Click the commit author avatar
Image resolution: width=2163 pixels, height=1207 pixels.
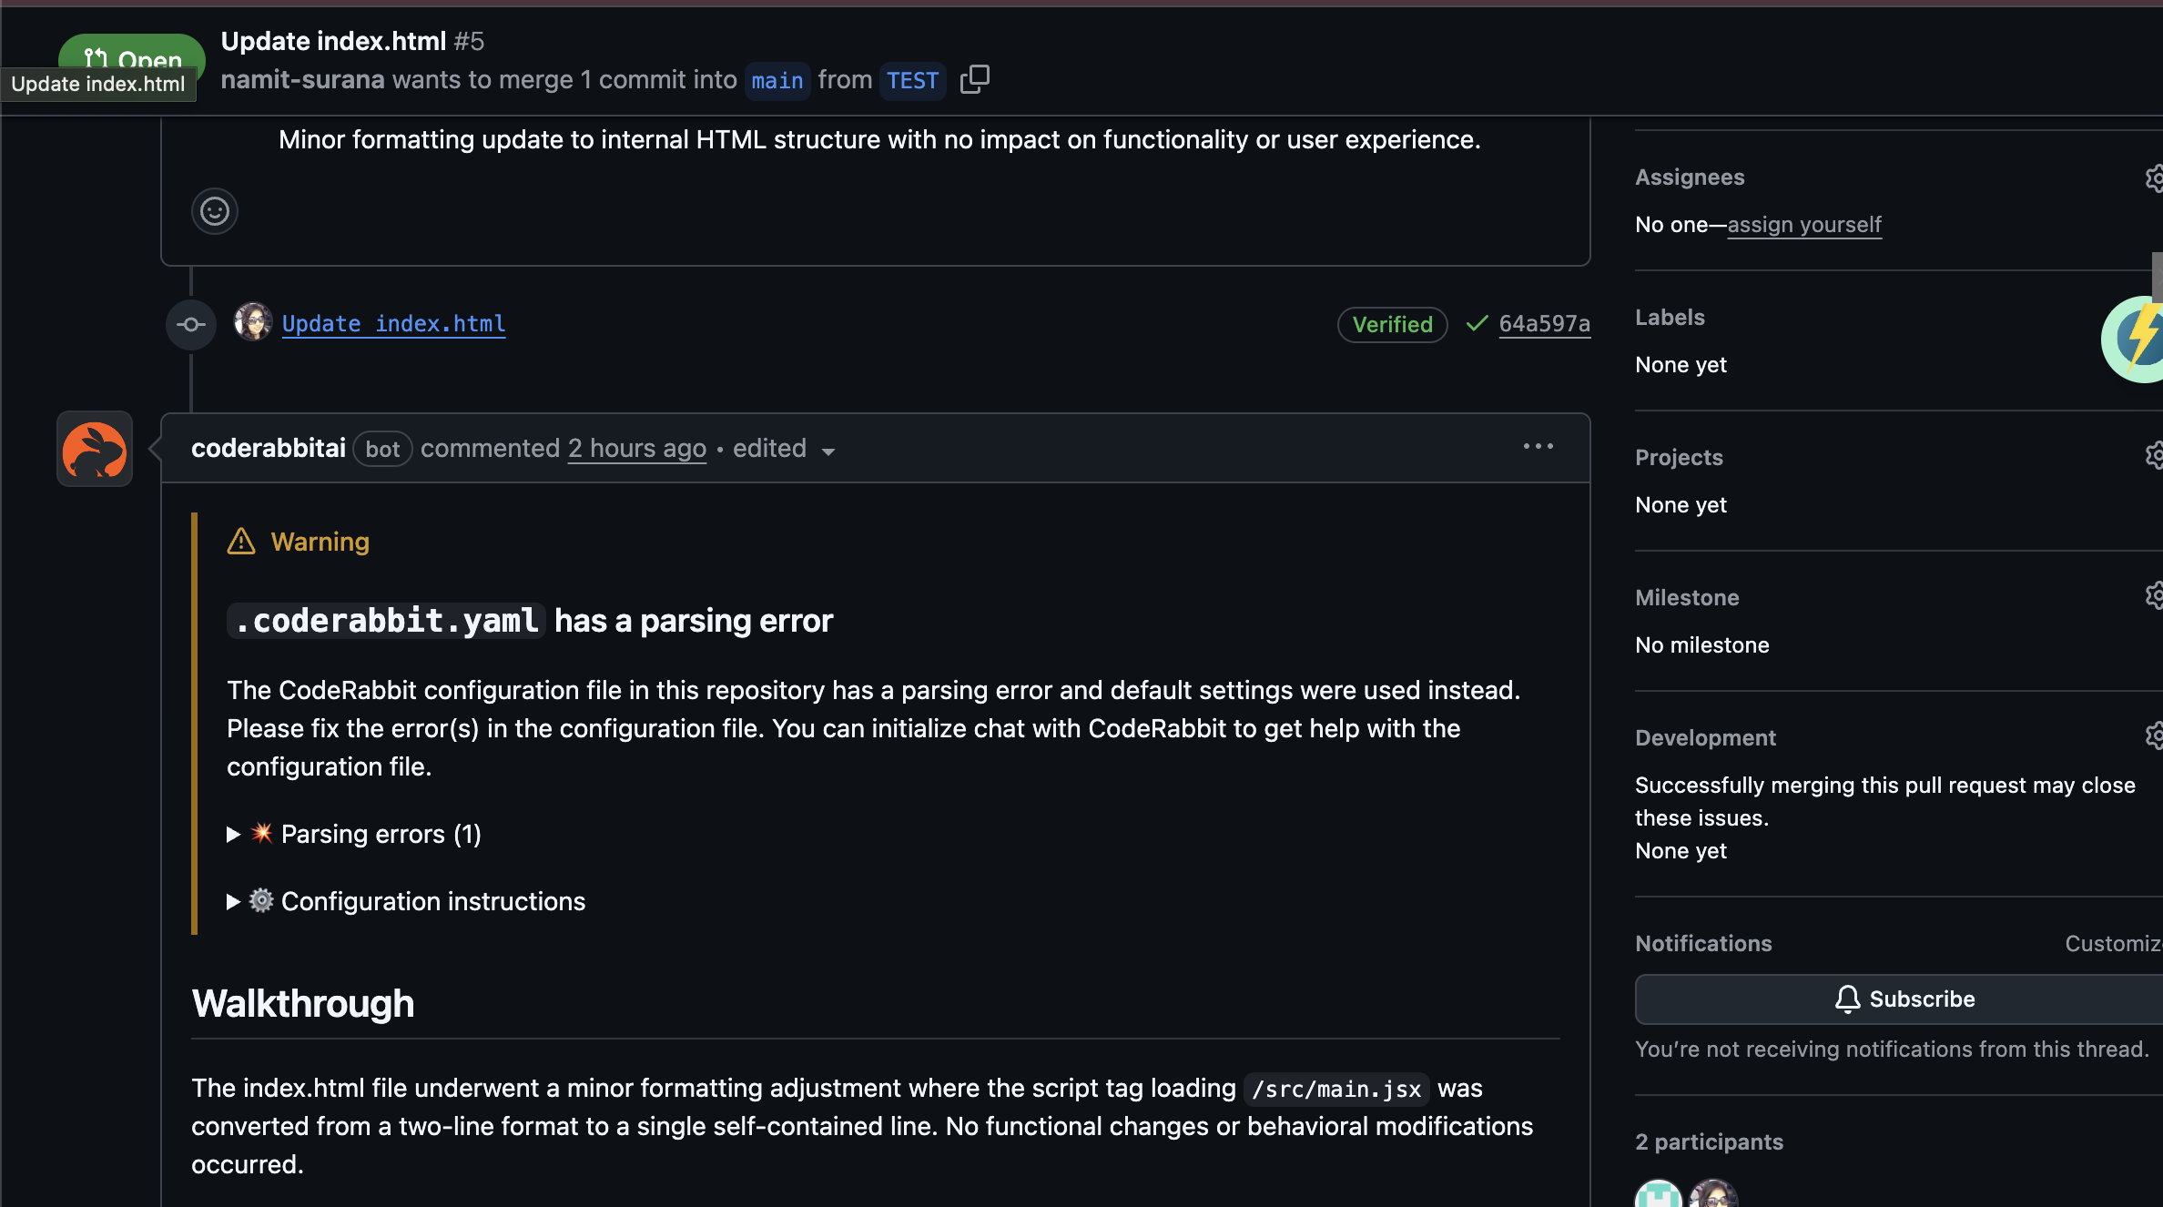click(252, 323)
